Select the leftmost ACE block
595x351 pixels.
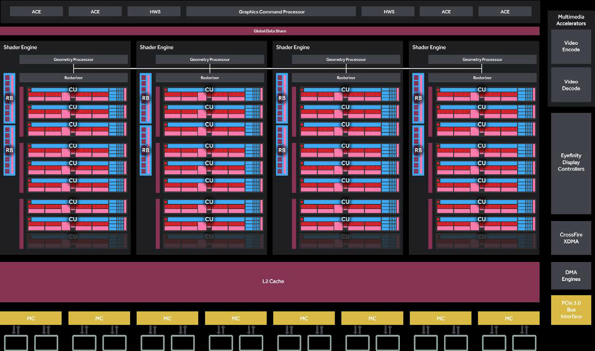[x=36, y=11]
